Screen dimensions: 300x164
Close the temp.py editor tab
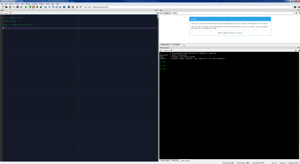pyautogui.click(x=11, y=13)
